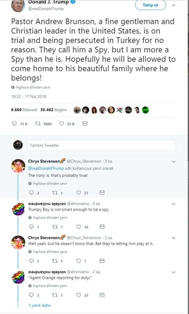
Task: Open the 35.462 Beğeni list
Action: click(54, 110)
